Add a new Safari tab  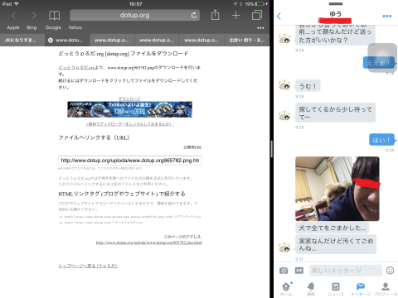point(235,15)
